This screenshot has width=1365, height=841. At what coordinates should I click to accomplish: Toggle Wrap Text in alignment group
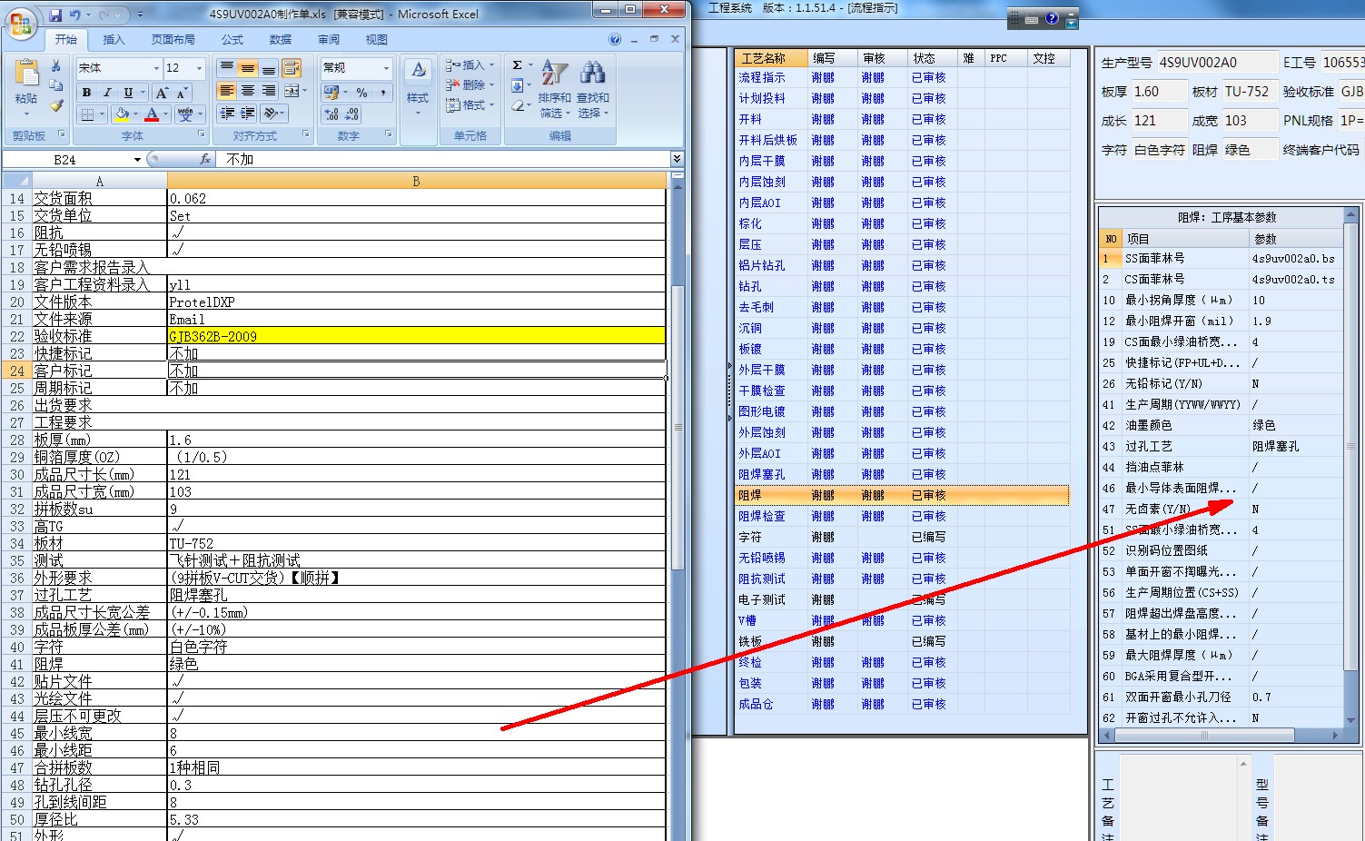[292, 68]
